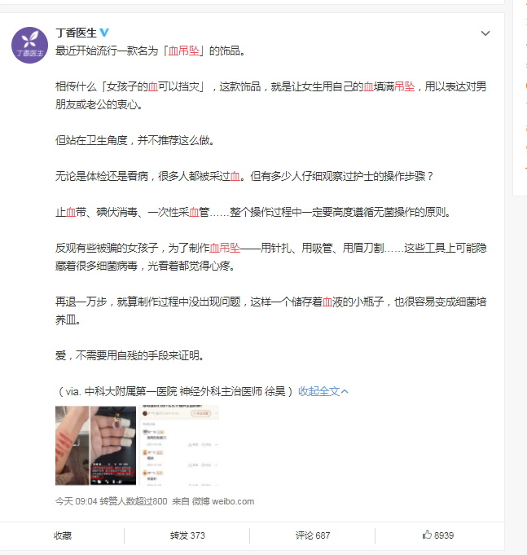The image size is (527, 555).
Task: Open 评论 687 comments section
Action: 313,535
